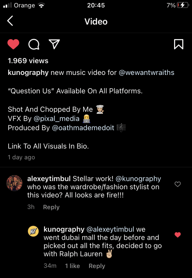Open the @oathmademedoit mention link

[83, 128]
